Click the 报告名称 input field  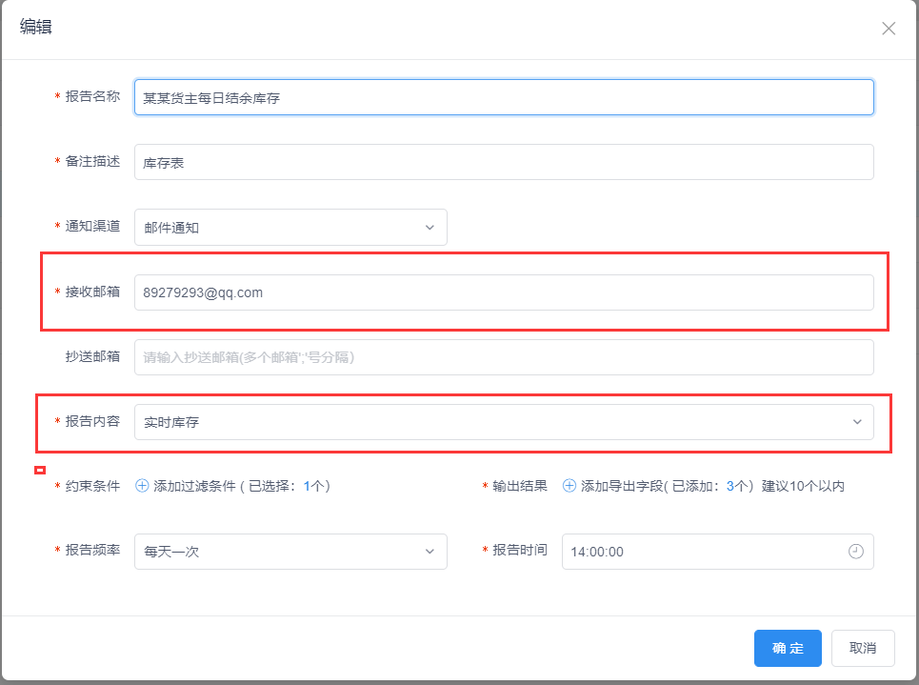click(504, 97)
